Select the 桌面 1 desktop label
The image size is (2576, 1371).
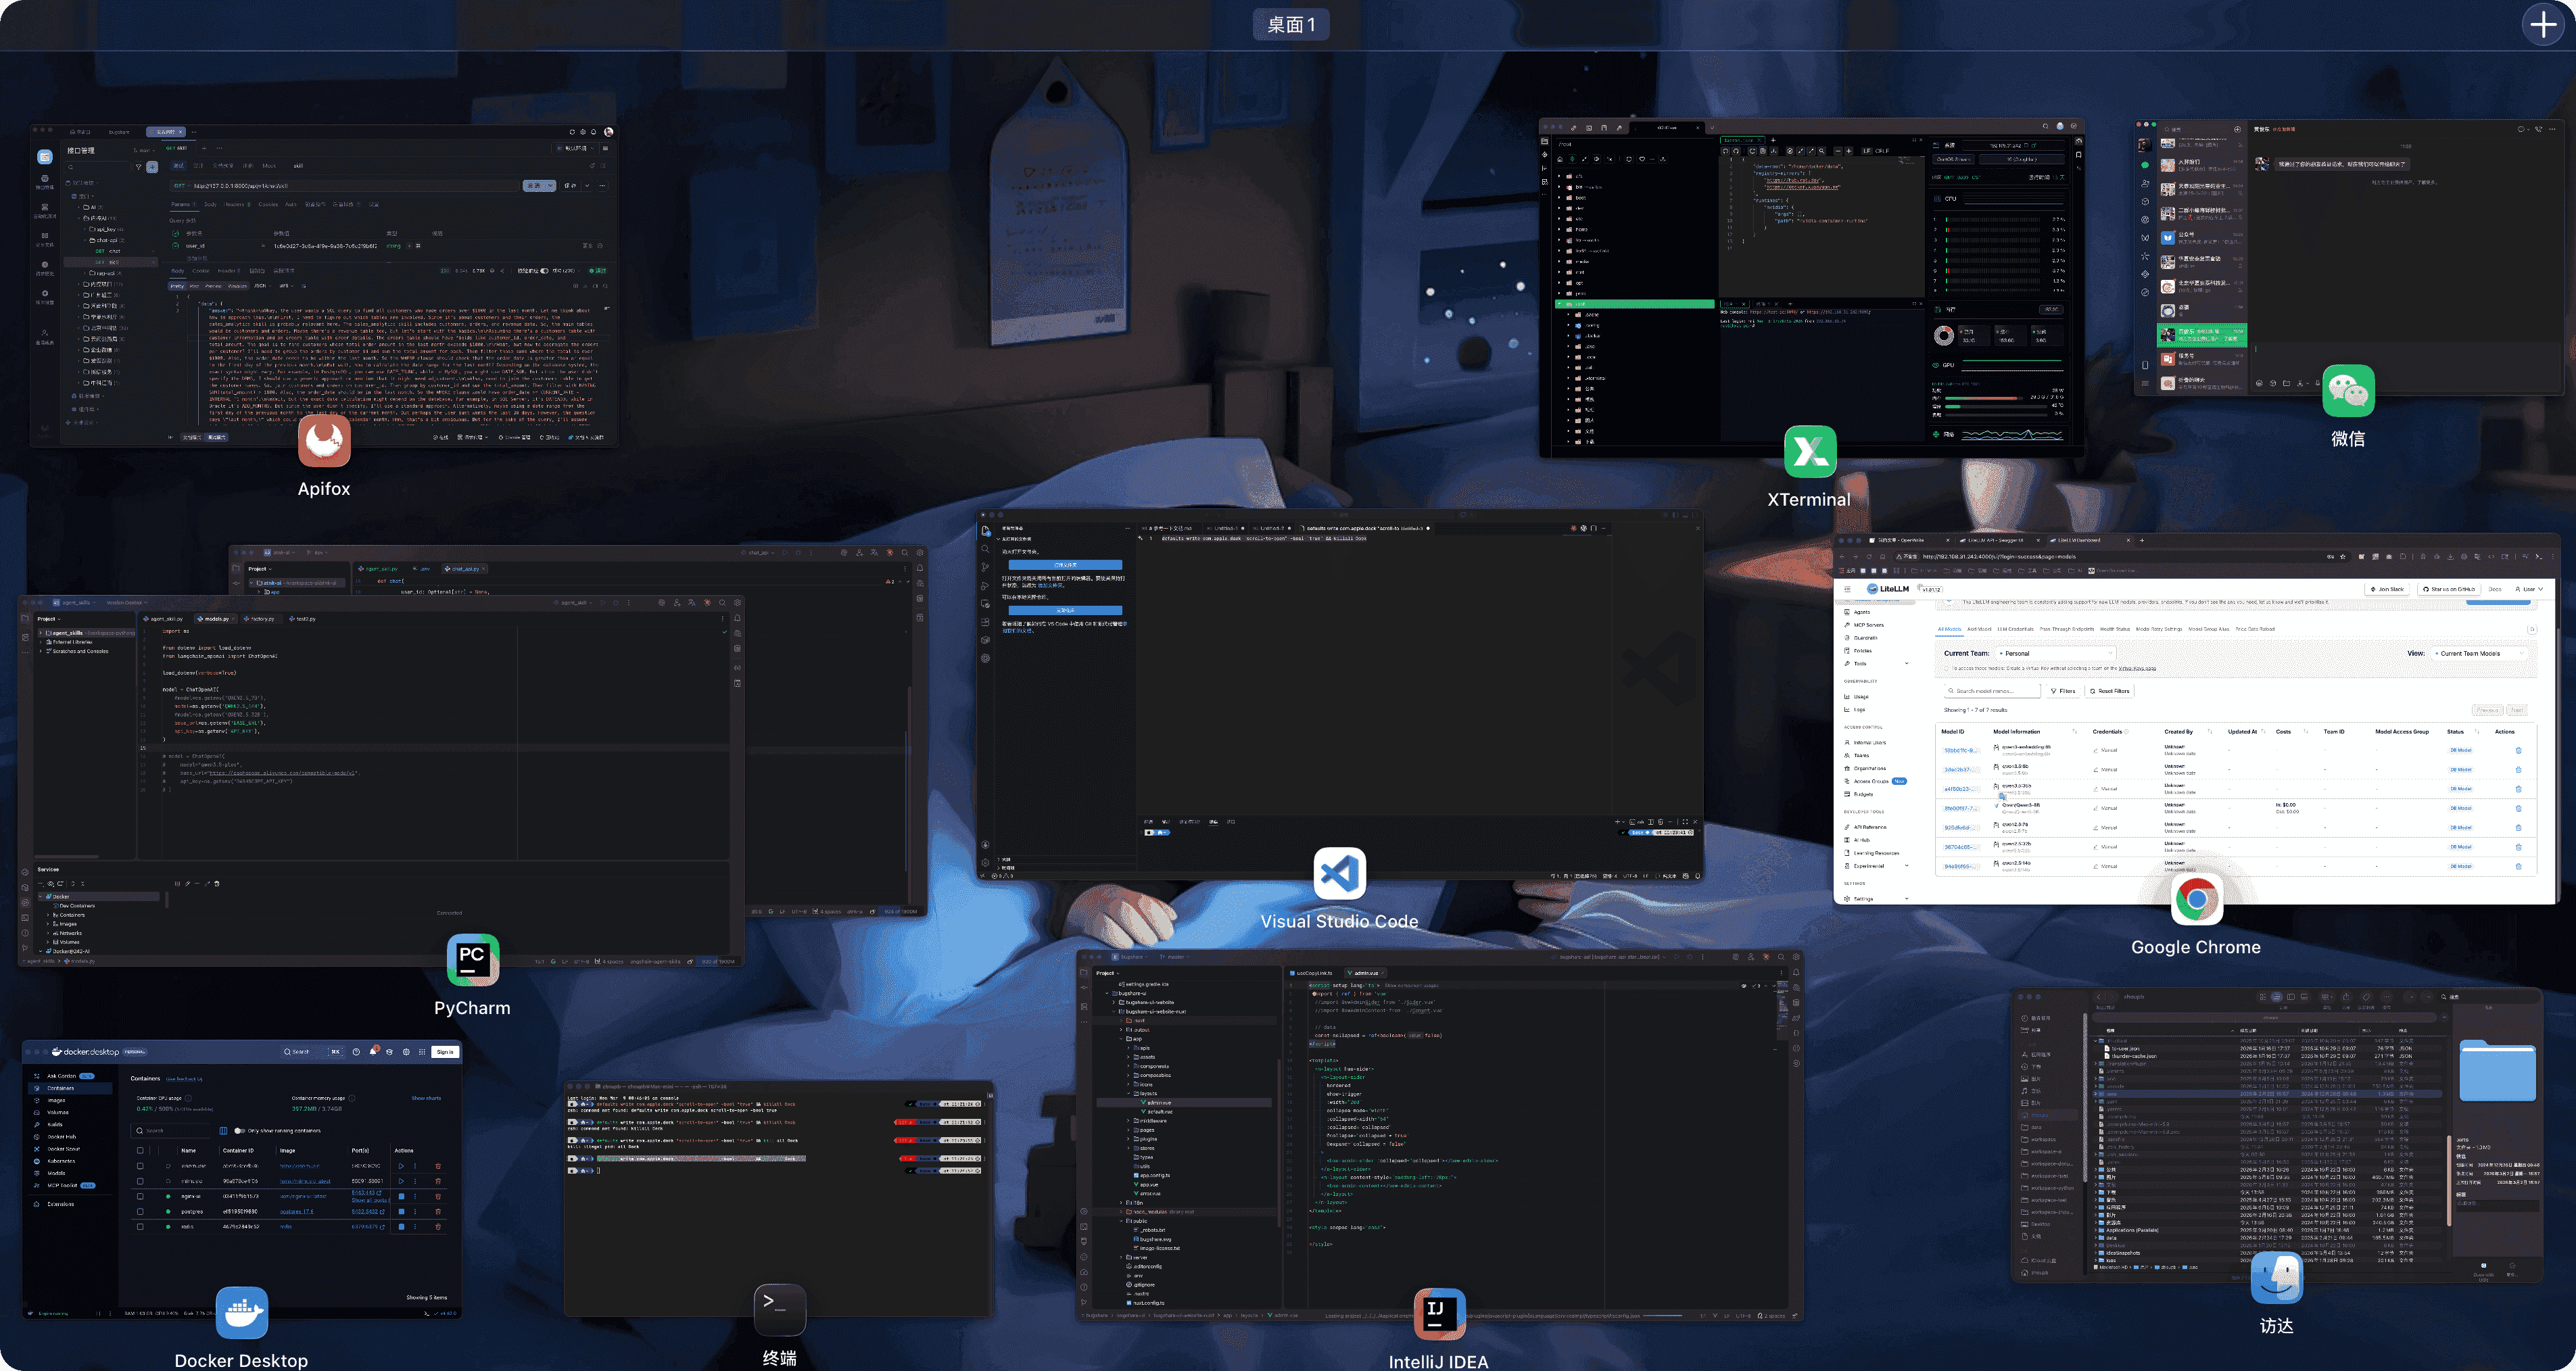coord(1290,25)
